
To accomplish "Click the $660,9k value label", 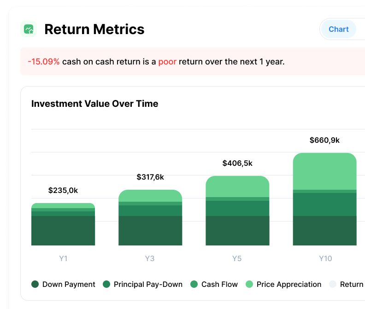I will click(324, 140).
